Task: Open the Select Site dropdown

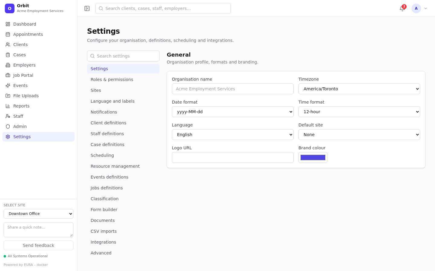Action: (38, 214)
